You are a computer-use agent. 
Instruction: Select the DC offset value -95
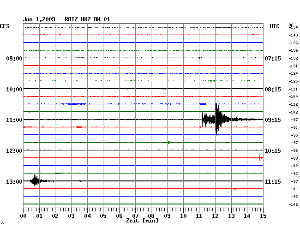[294, 135]
